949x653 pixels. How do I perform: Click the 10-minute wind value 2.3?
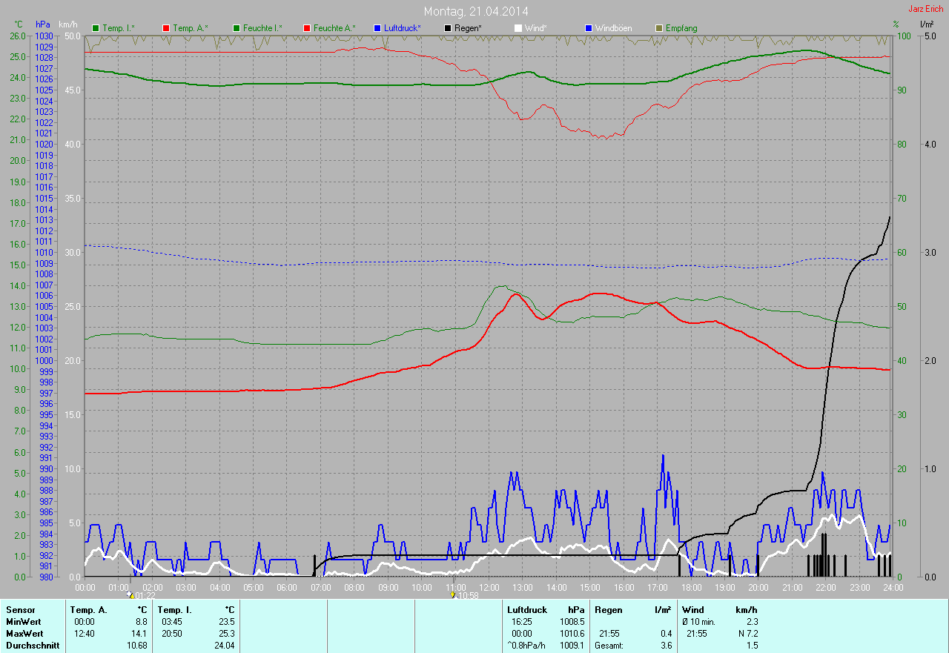pos(752,622)
